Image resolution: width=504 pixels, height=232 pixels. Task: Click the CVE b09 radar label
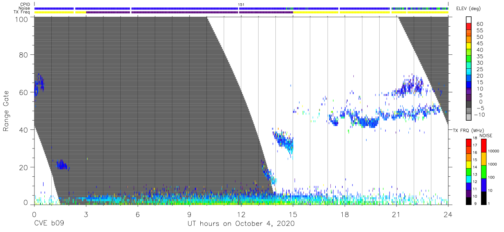pyautogui.click(x=49, y=224)
